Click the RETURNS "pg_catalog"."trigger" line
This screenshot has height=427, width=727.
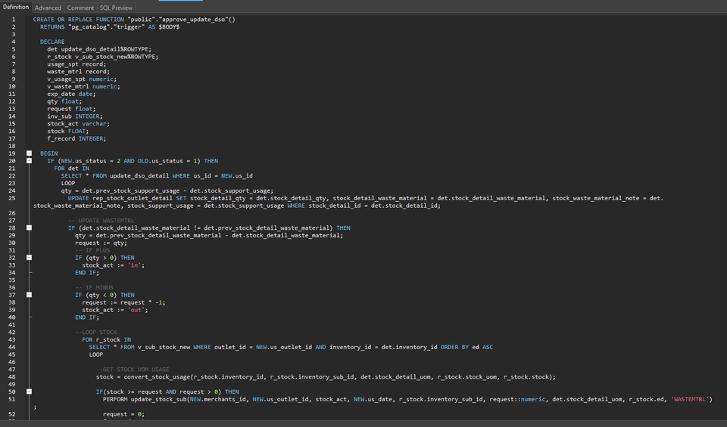[x=109, y=27]
